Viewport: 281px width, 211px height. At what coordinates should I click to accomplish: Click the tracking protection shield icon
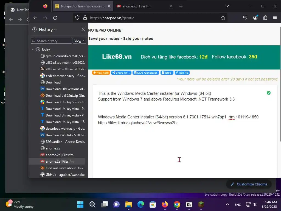click(x=77, y=18)
